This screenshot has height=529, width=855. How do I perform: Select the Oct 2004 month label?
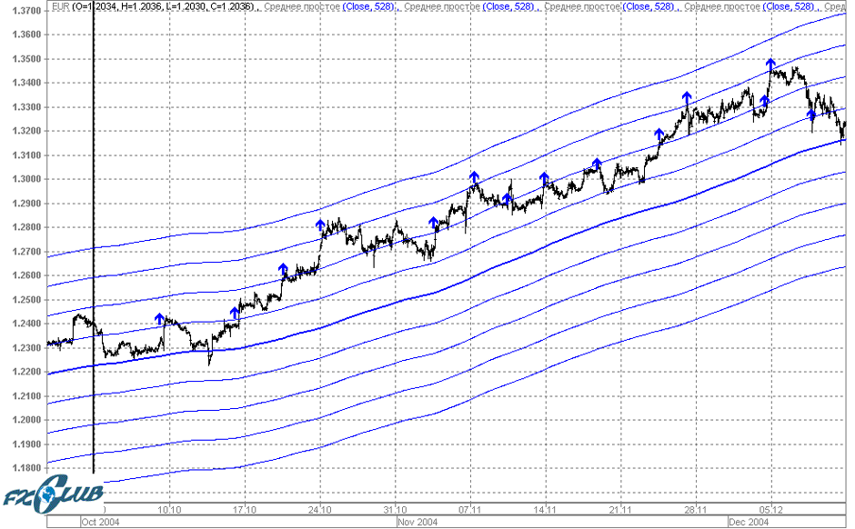(100, 522)
